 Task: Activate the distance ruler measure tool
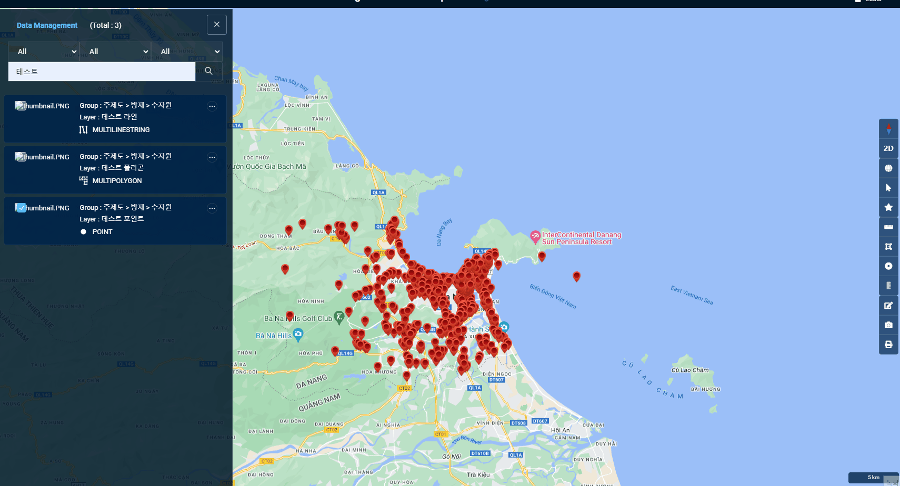point(888,227)
